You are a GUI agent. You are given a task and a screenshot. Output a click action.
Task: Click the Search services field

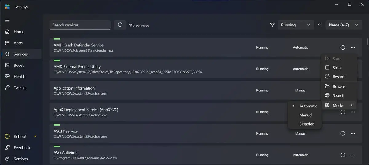[80, 25]
